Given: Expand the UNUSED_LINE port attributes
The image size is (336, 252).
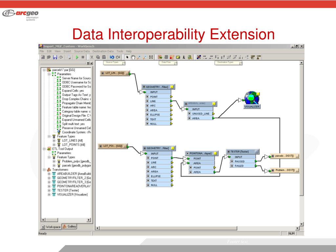Looking at the screenshot, I should tap(189, 114).
